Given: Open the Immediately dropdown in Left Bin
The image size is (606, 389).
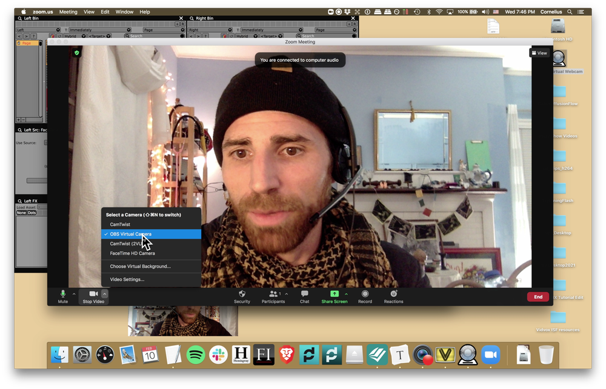Looking at the screenshot, I should [x=100, y=30].
